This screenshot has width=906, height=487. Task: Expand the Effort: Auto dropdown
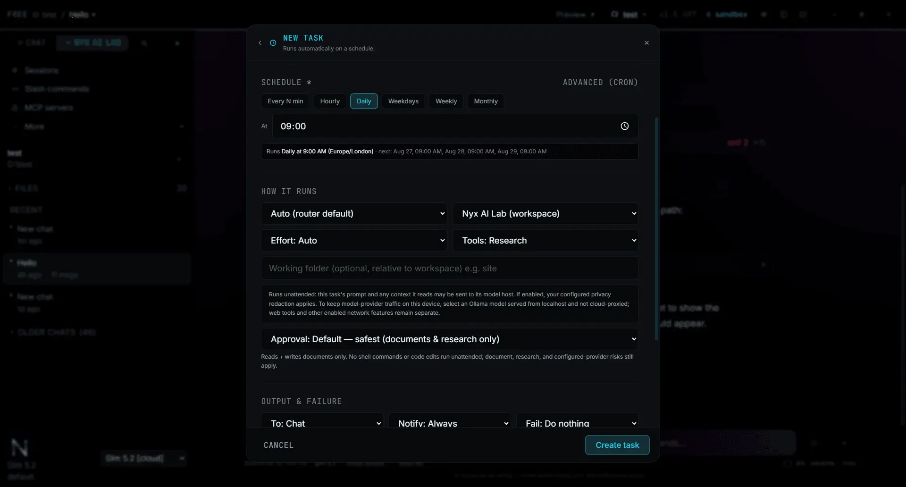coord(354,240)
